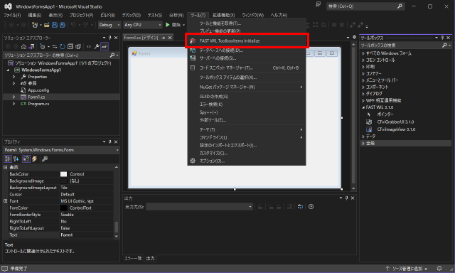Open NuGet パッケージ マネージャー submenu

(x=247, y=87)
